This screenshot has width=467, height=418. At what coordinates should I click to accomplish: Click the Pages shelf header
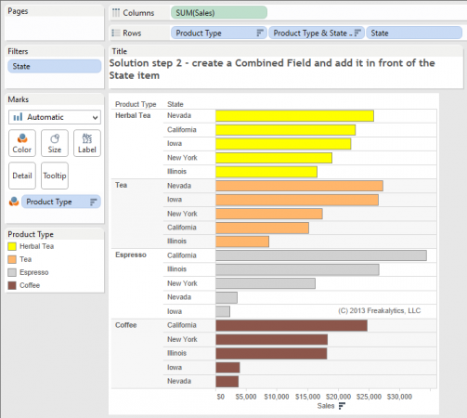pos(18,11)
